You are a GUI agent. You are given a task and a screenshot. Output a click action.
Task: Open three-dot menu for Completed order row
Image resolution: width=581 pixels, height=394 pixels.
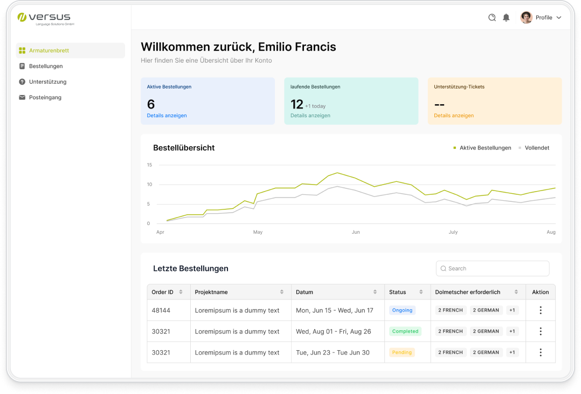click(540, 331)
